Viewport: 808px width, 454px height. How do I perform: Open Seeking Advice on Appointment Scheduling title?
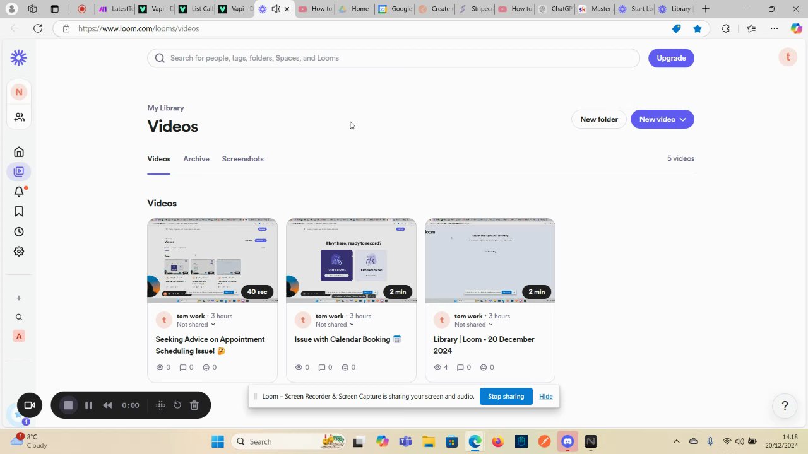point(210,345)
